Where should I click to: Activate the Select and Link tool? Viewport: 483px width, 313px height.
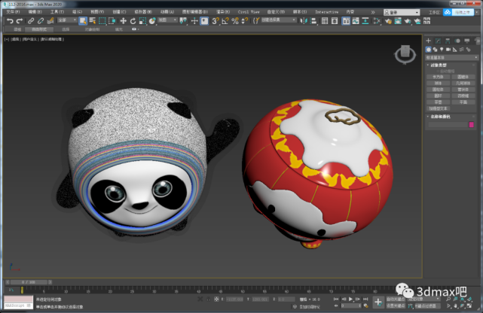31,21
